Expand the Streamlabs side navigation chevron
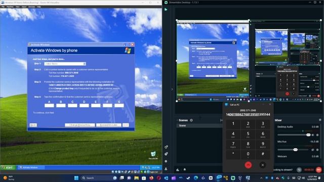Image resolution: width=324 pixels, height=182 pixels. [x=172, y=89]
